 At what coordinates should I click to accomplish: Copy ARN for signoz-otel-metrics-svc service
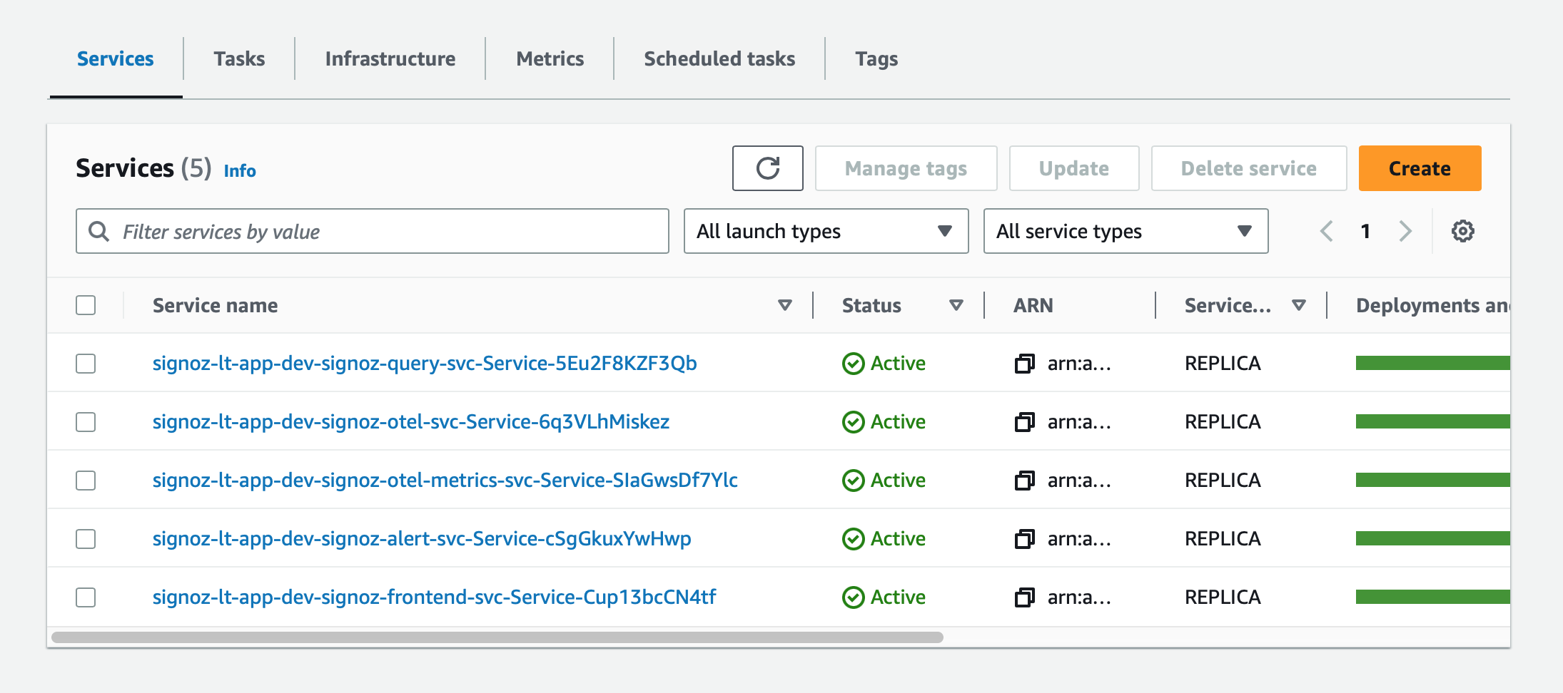click(x=1025, y=481)
